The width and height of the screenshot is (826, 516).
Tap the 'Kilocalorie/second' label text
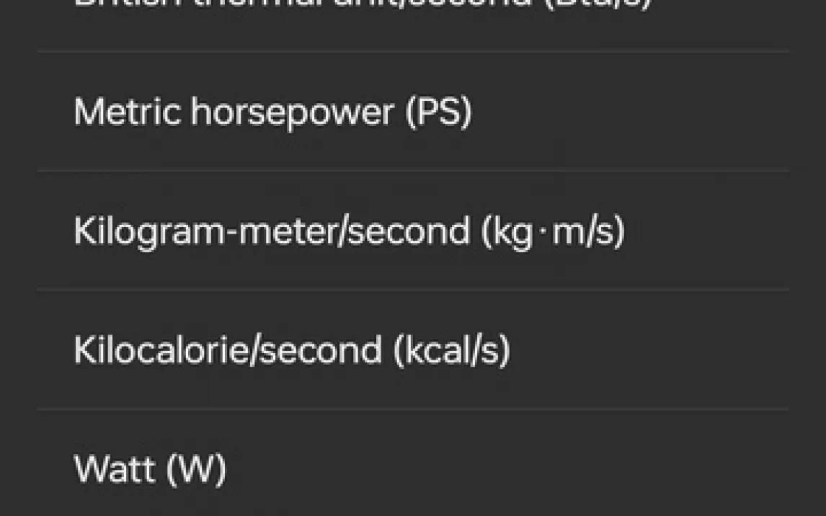[228, 350]
